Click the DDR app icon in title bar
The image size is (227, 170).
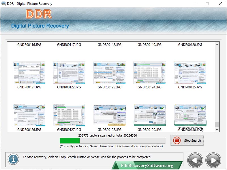click(x=3, y=4)
